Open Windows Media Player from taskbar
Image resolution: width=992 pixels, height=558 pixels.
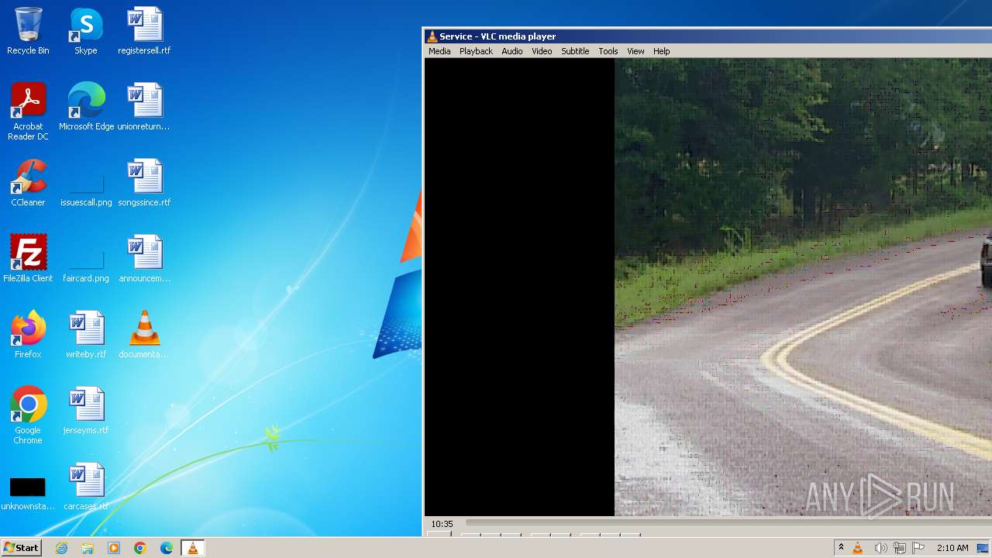point(114,548)
